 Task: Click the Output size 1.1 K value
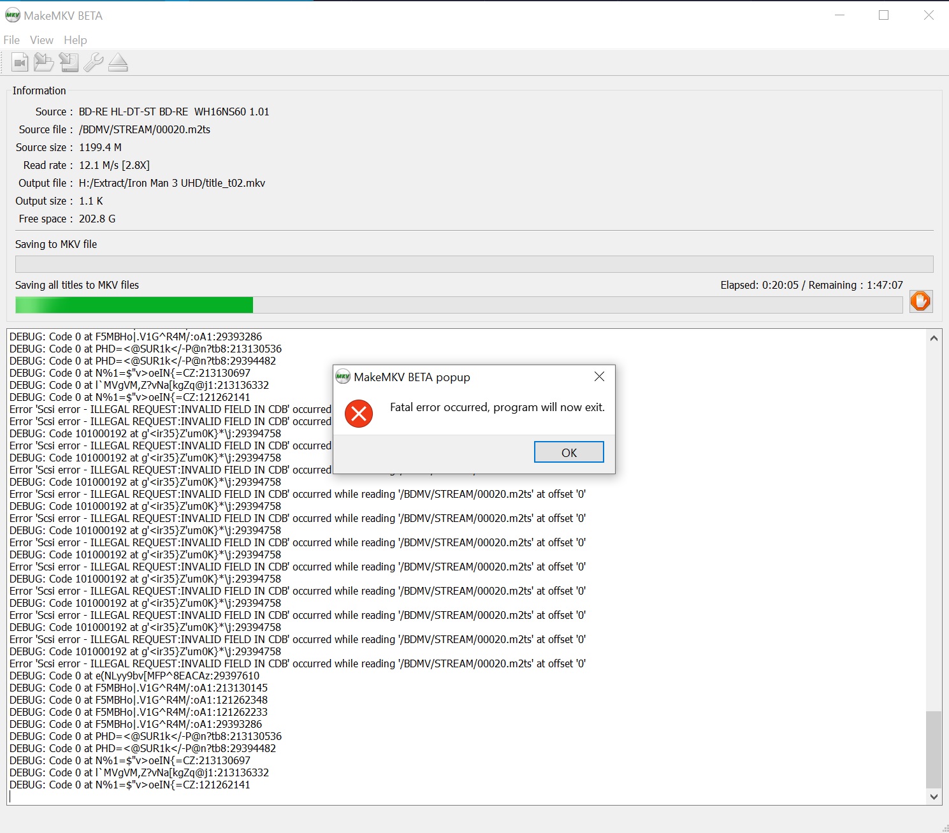coord(91,201)
